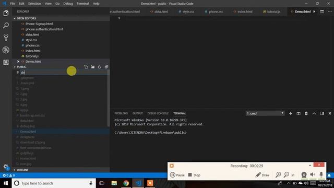Open the Terminal menu
The image size is (334, 188).
tap(83, 4)
